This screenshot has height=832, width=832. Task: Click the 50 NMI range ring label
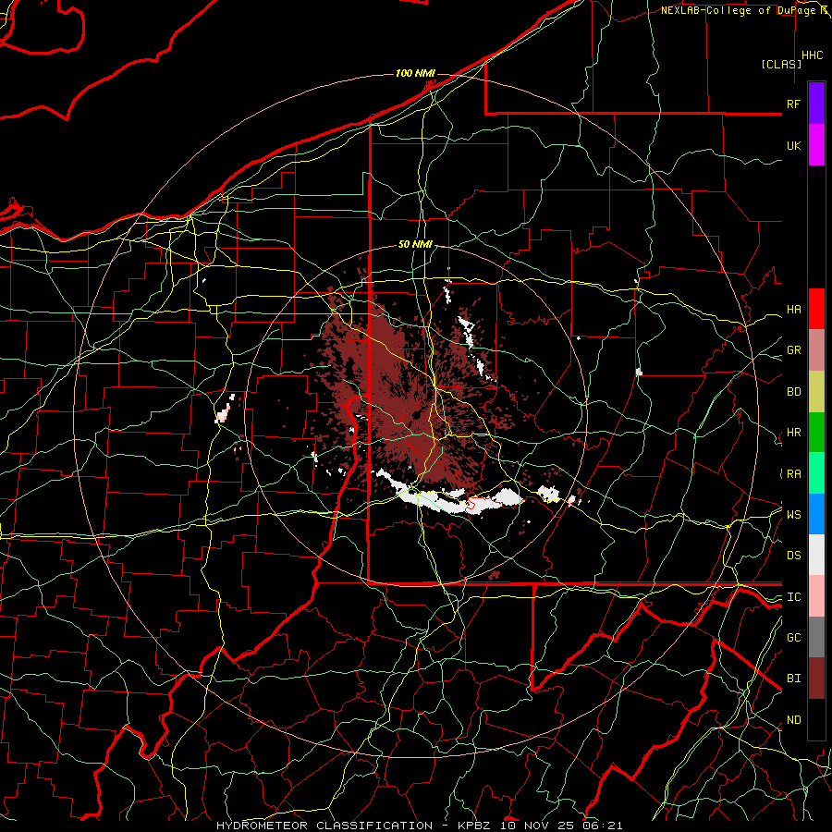(x=415, y=244)
